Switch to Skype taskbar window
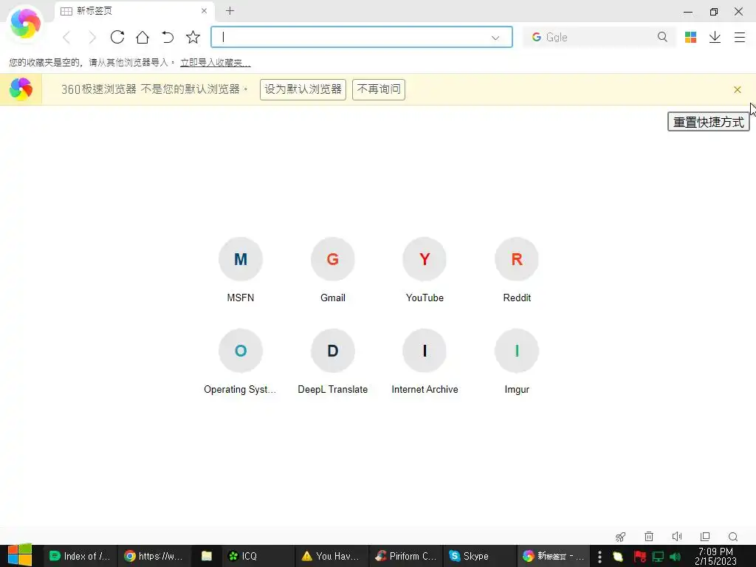This screenshot has width=756, height=567. pyautogui.click(x=479, y=556)
